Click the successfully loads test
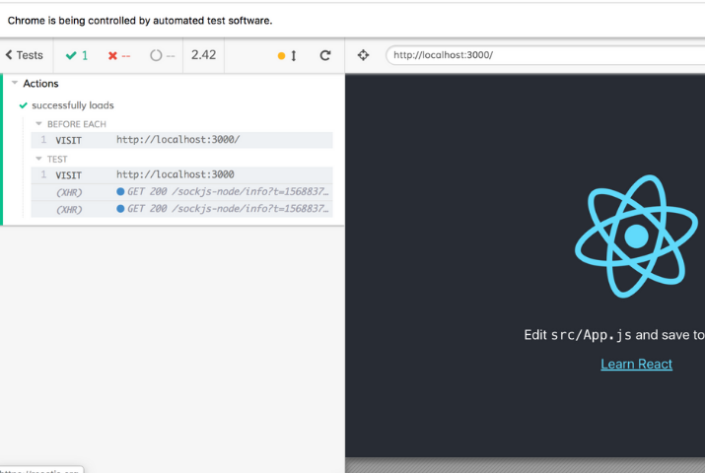This screenshot has width=705, height=473. [x=73, y=105]
